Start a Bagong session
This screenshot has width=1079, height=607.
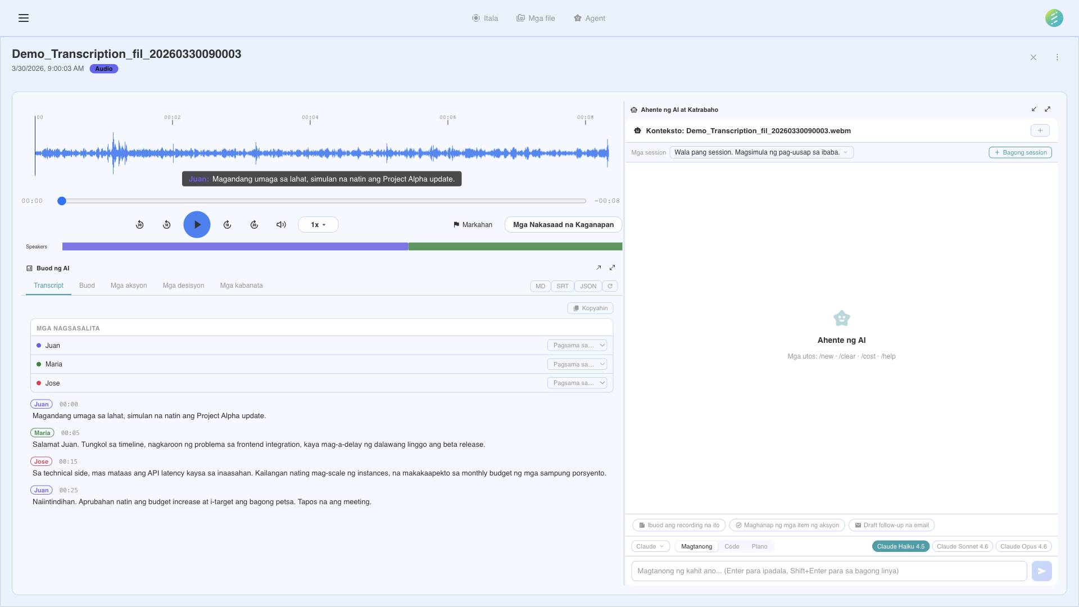[1020, 152]
